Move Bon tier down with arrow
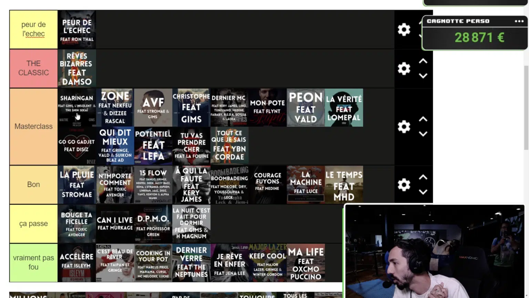This screenshot has width=529, height=298. (423, 192)
